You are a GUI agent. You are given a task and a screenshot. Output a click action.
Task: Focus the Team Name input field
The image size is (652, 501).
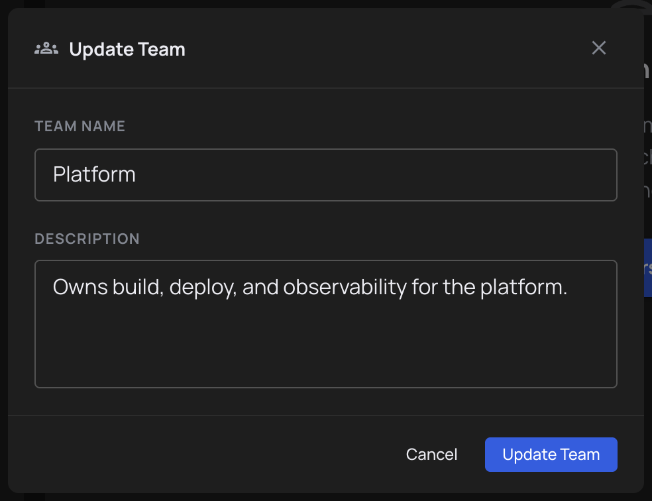click(325, 175)
